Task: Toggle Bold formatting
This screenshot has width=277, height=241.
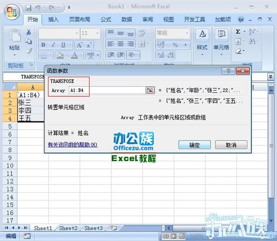Action: (43, 45)
